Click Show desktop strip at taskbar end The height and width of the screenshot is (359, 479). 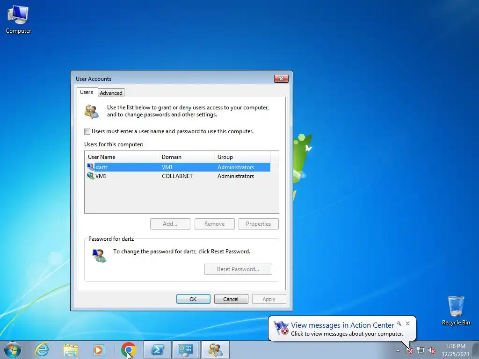(x=476, y=350)
